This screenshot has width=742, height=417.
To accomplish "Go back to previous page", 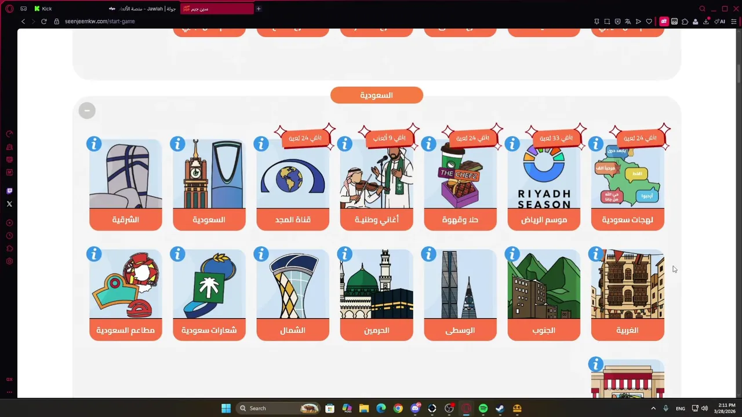I will (x=23, y=21).
